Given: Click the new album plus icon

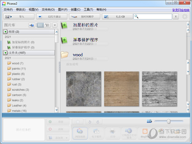Looking at the screenshot, I should [x=32, y=25].
